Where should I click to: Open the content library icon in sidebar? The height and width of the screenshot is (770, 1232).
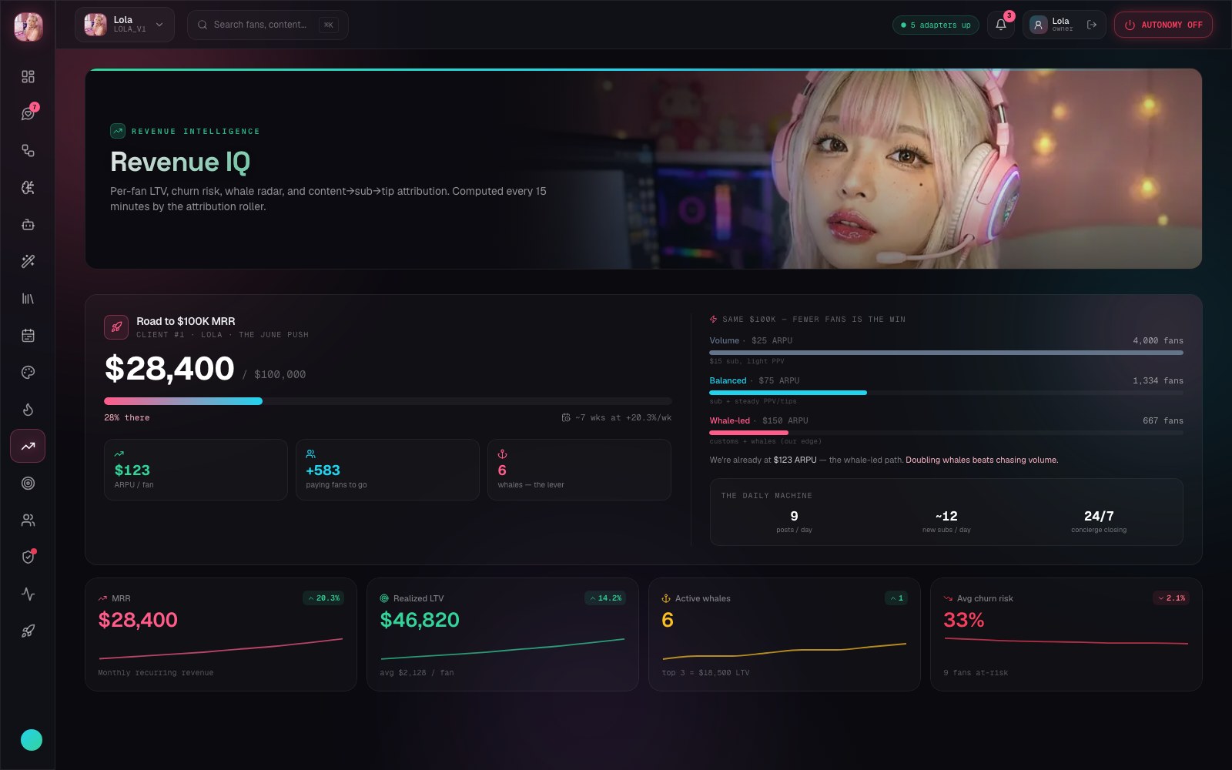(x=28, y=299)
